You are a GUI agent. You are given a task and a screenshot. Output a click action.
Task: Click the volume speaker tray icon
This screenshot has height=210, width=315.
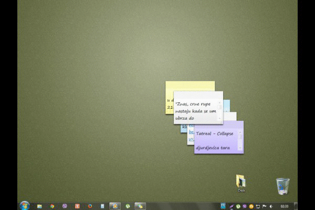271,206
